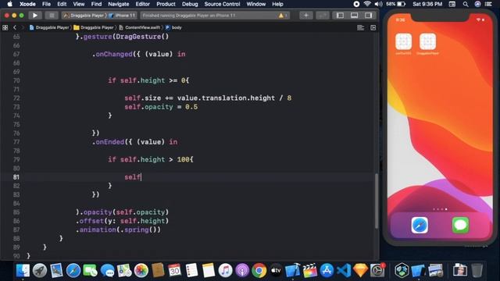500x281 pixels.
Task: Open Podcasts from the Dock
Action: 242,271
